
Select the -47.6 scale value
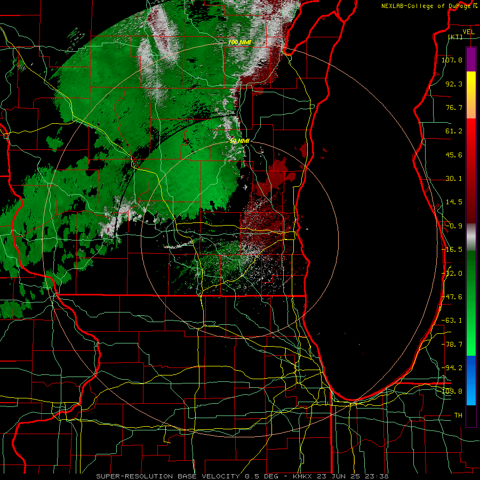click(452, 297)
